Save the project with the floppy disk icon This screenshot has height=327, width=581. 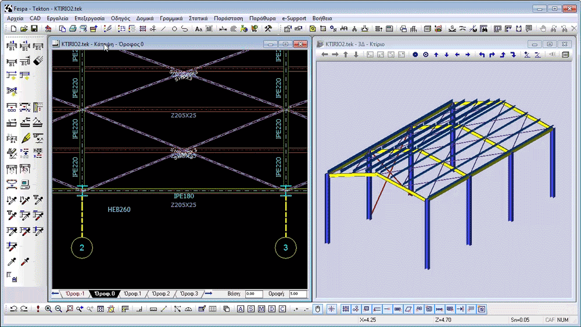(34, 28)
